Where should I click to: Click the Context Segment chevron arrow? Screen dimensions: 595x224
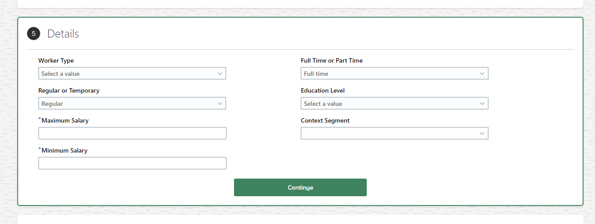(x=482, y=134)
